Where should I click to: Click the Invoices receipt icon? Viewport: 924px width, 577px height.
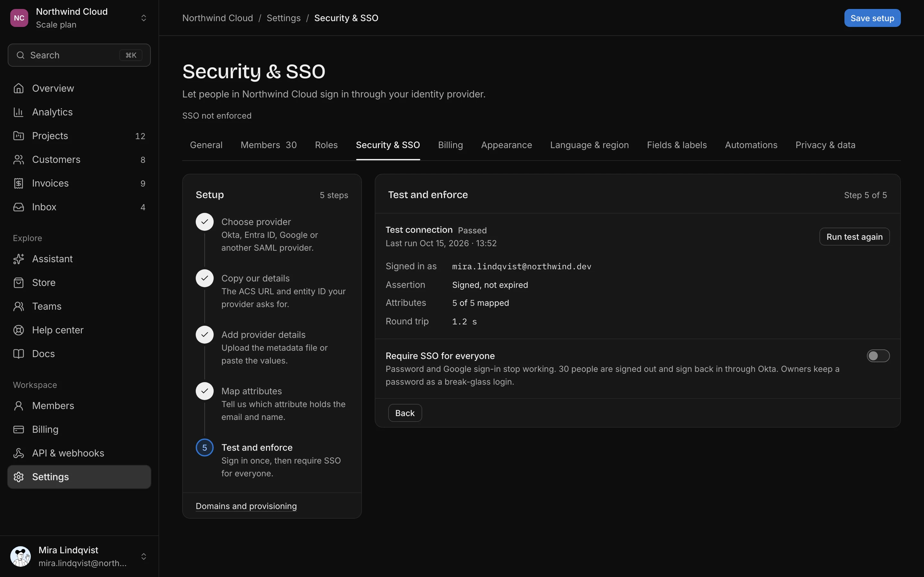(18, 183)
